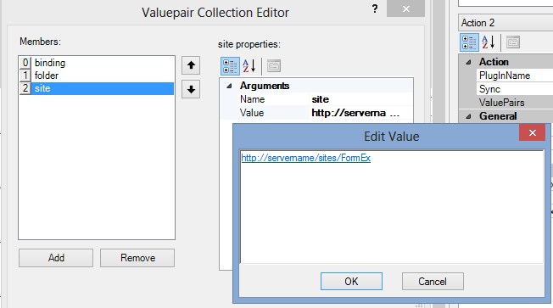Click the servername/sites/FormEx link
The image size is (553, 308).
(x=306, y=158)
